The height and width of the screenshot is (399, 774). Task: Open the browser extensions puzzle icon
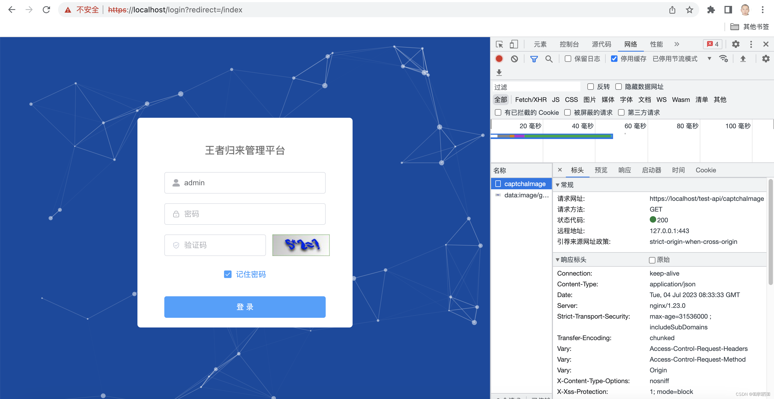[711, 10]
